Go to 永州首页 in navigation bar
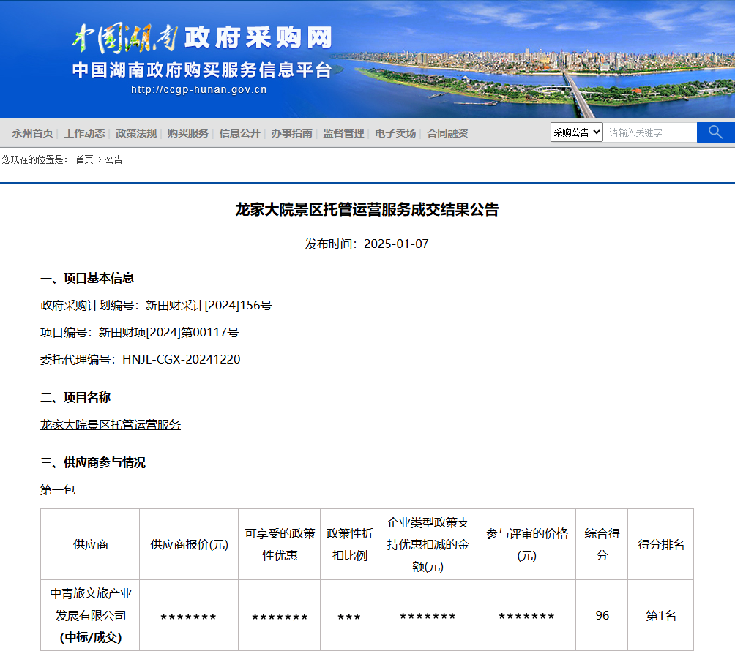The width and height of the screenshot is (735, 651). point(32,133)
